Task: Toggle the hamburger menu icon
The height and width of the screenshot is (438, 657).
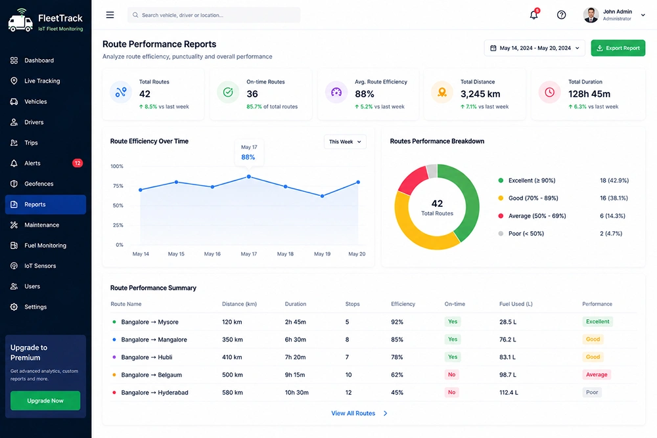Action: click(110, 15)
